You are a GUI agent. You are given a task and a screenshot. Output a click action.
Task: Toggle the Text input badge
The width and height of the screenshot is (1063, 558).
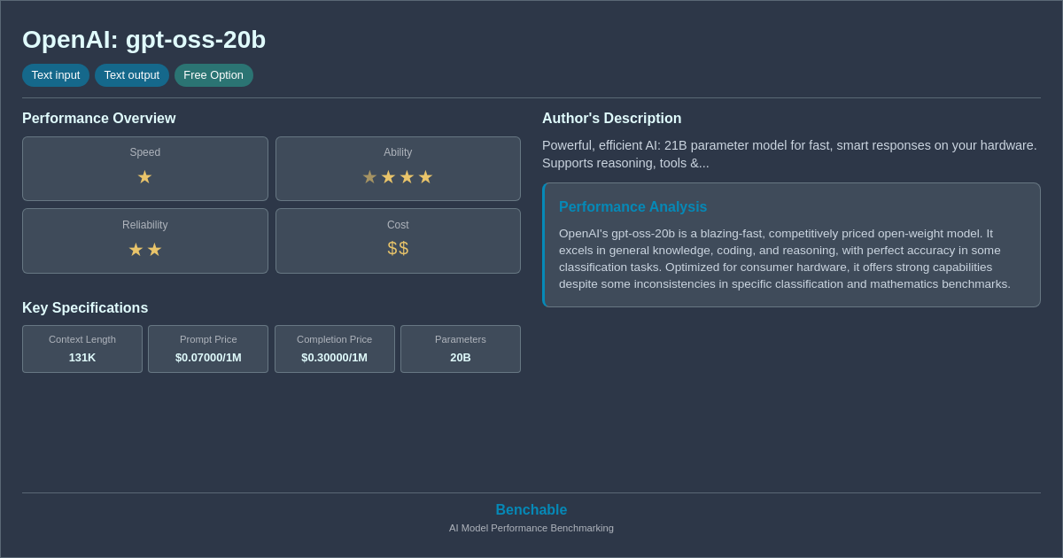click(x=56, y=75)
